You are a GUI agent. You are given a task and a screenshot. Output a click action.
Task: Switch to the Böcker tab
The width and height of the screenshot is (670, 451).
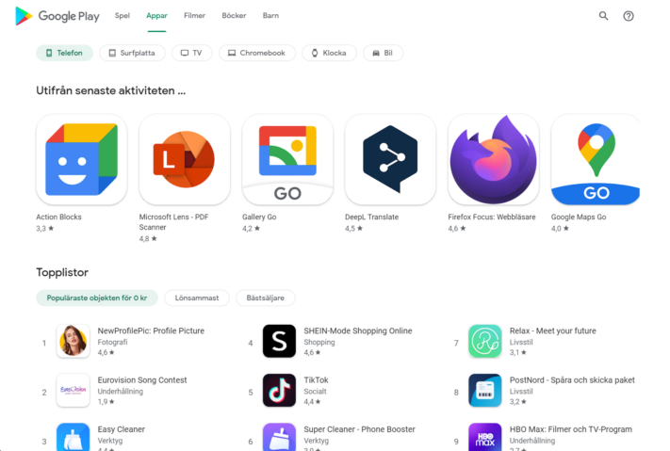(x=234, y=16)
